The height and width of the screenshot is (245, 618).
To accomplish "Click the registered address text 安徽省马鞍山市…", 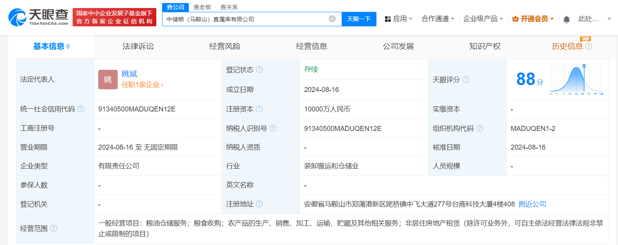I will click(409, 204).
